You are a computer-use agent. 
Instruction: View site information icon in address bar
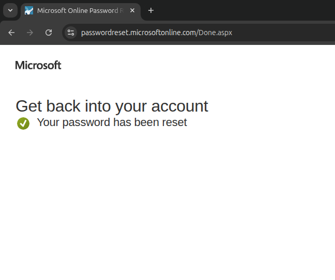(x=71, y=33)
